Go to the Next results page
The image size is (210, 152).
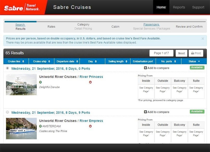(182, 53)
